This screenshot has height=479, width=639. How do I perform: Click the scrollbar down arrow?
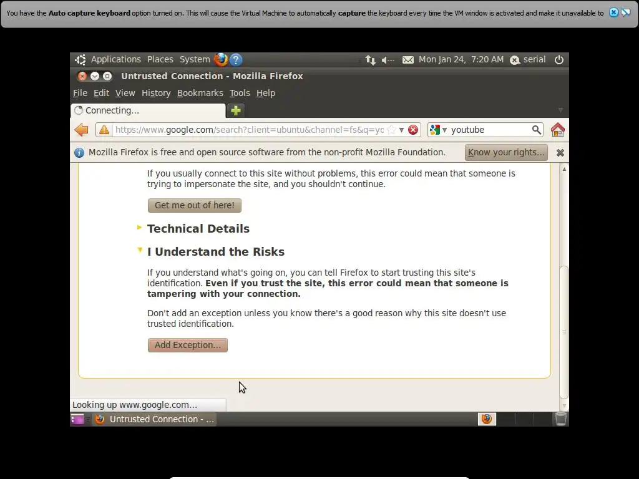pos(564,405)
